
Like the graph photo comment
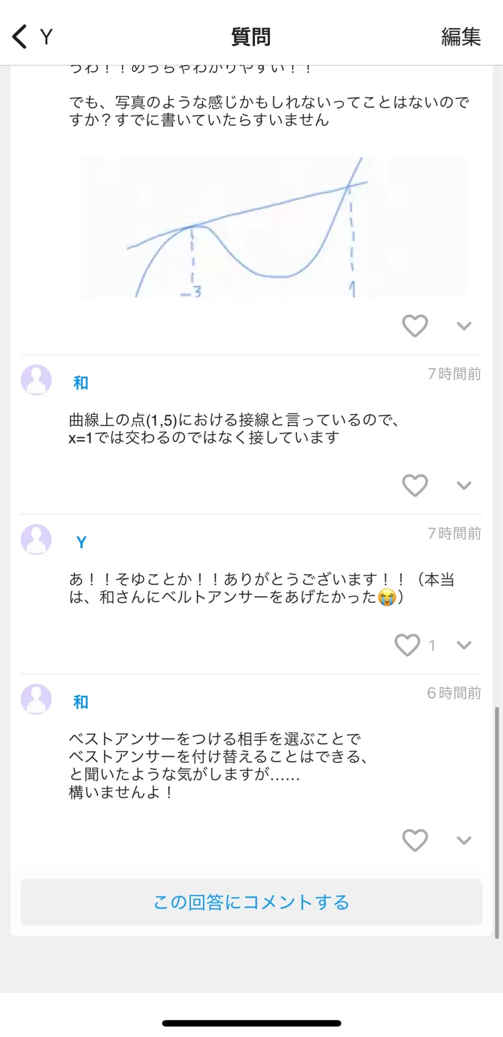click(415, 325)
